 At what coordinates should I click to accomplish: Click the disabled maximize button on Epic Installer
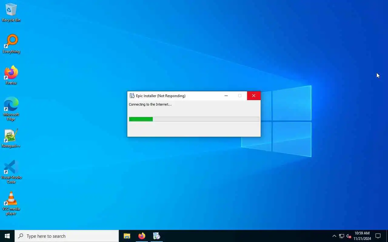[240, 96]
